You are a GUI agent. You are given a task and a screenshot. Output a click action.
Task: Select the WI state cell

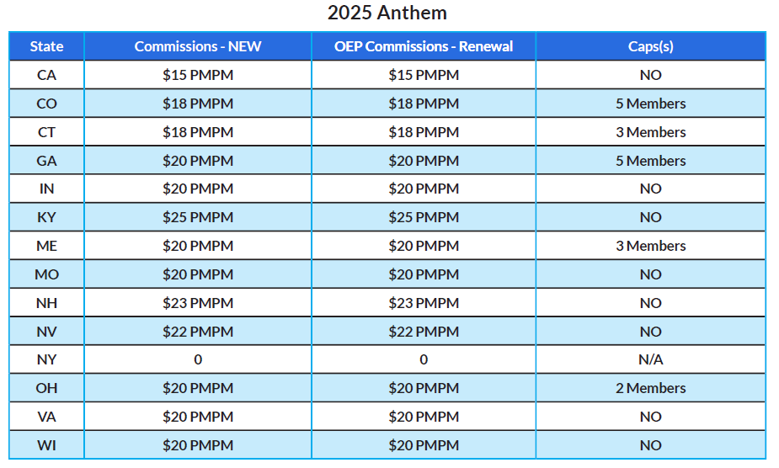[x=46, y=445]
